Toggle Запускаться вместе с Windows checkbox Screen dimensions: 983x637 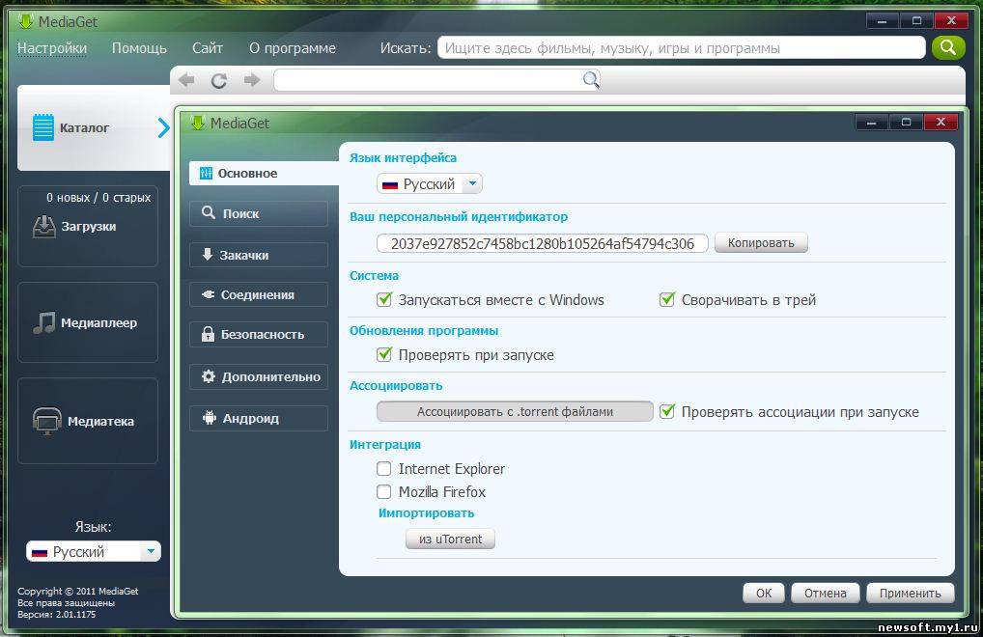[x=383, y=299]
